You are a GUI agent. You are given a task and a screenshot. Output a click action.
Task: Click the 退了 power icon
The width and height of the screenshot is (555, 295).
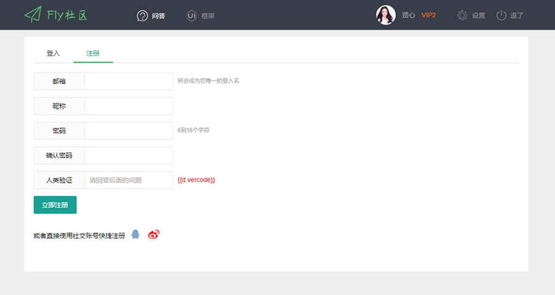(501, 15)
